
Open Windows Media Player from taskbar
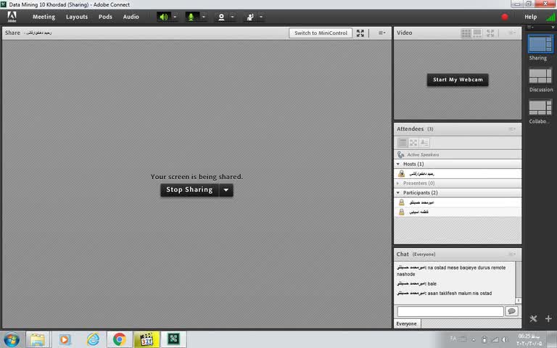(65, 339)
